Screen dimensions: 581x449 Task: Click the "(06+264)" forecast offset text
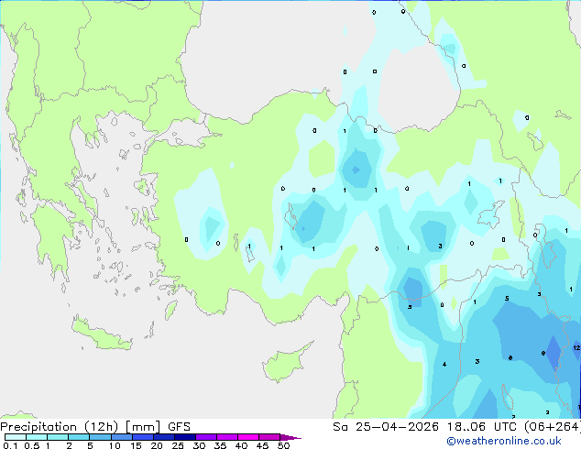[552, 427]
